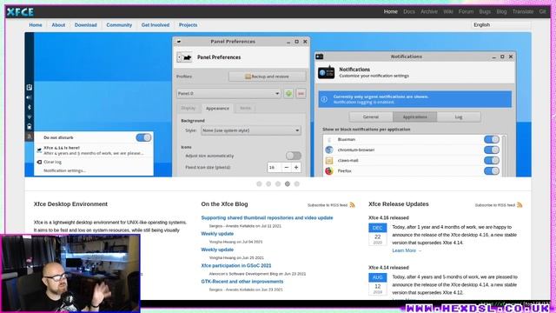The image size is (556, 313).
Task: Click the info icon in blue banner
Action: [x=324, y=99]
